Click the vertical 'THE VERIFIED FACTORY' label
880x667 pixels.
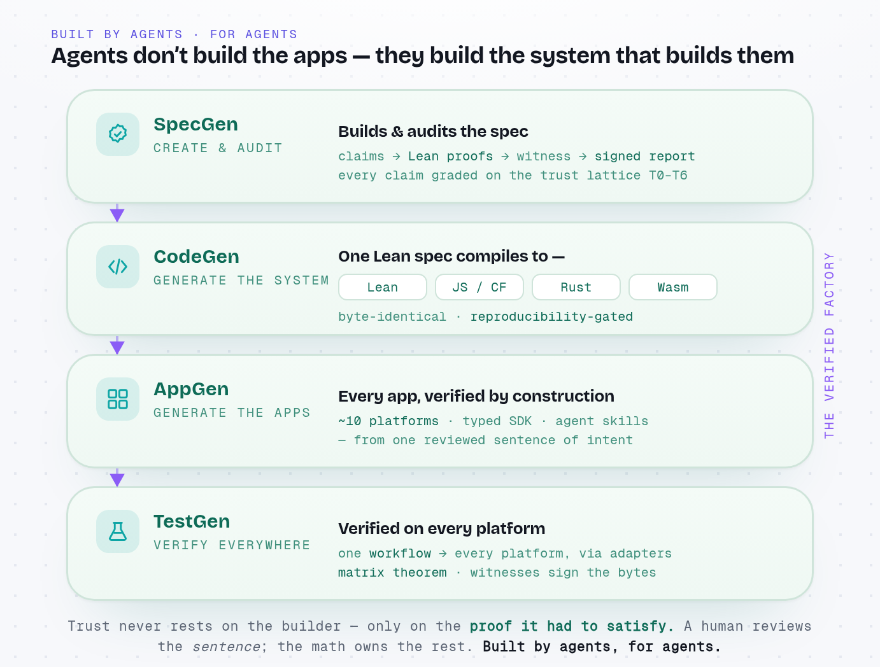829,345
